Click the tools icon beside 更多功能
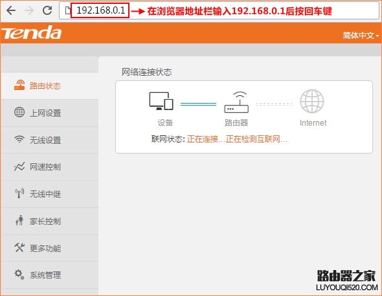Viewport: 382px width, 296px height. [19, 247]
